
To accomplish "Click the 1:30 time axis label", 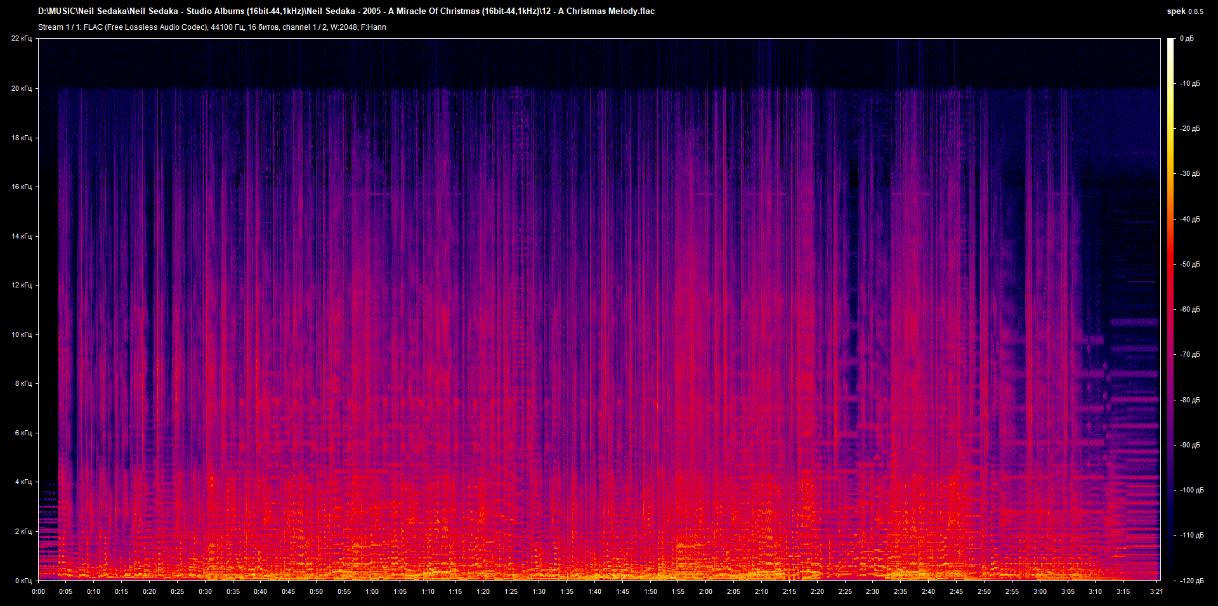I will tap(539, 591).
